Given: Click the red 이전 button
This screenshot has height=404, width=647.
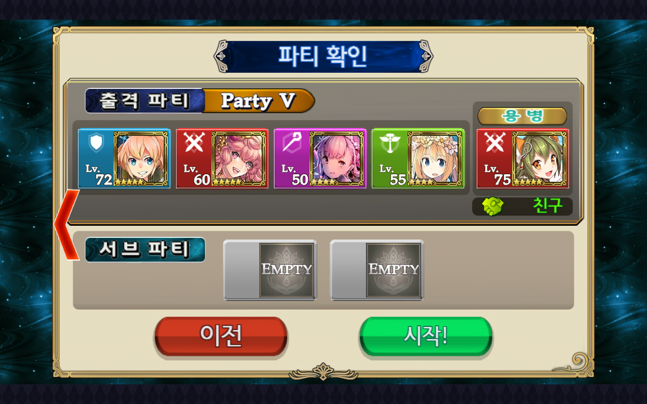Looking at the screenshot, I should (x=221, y=336).
